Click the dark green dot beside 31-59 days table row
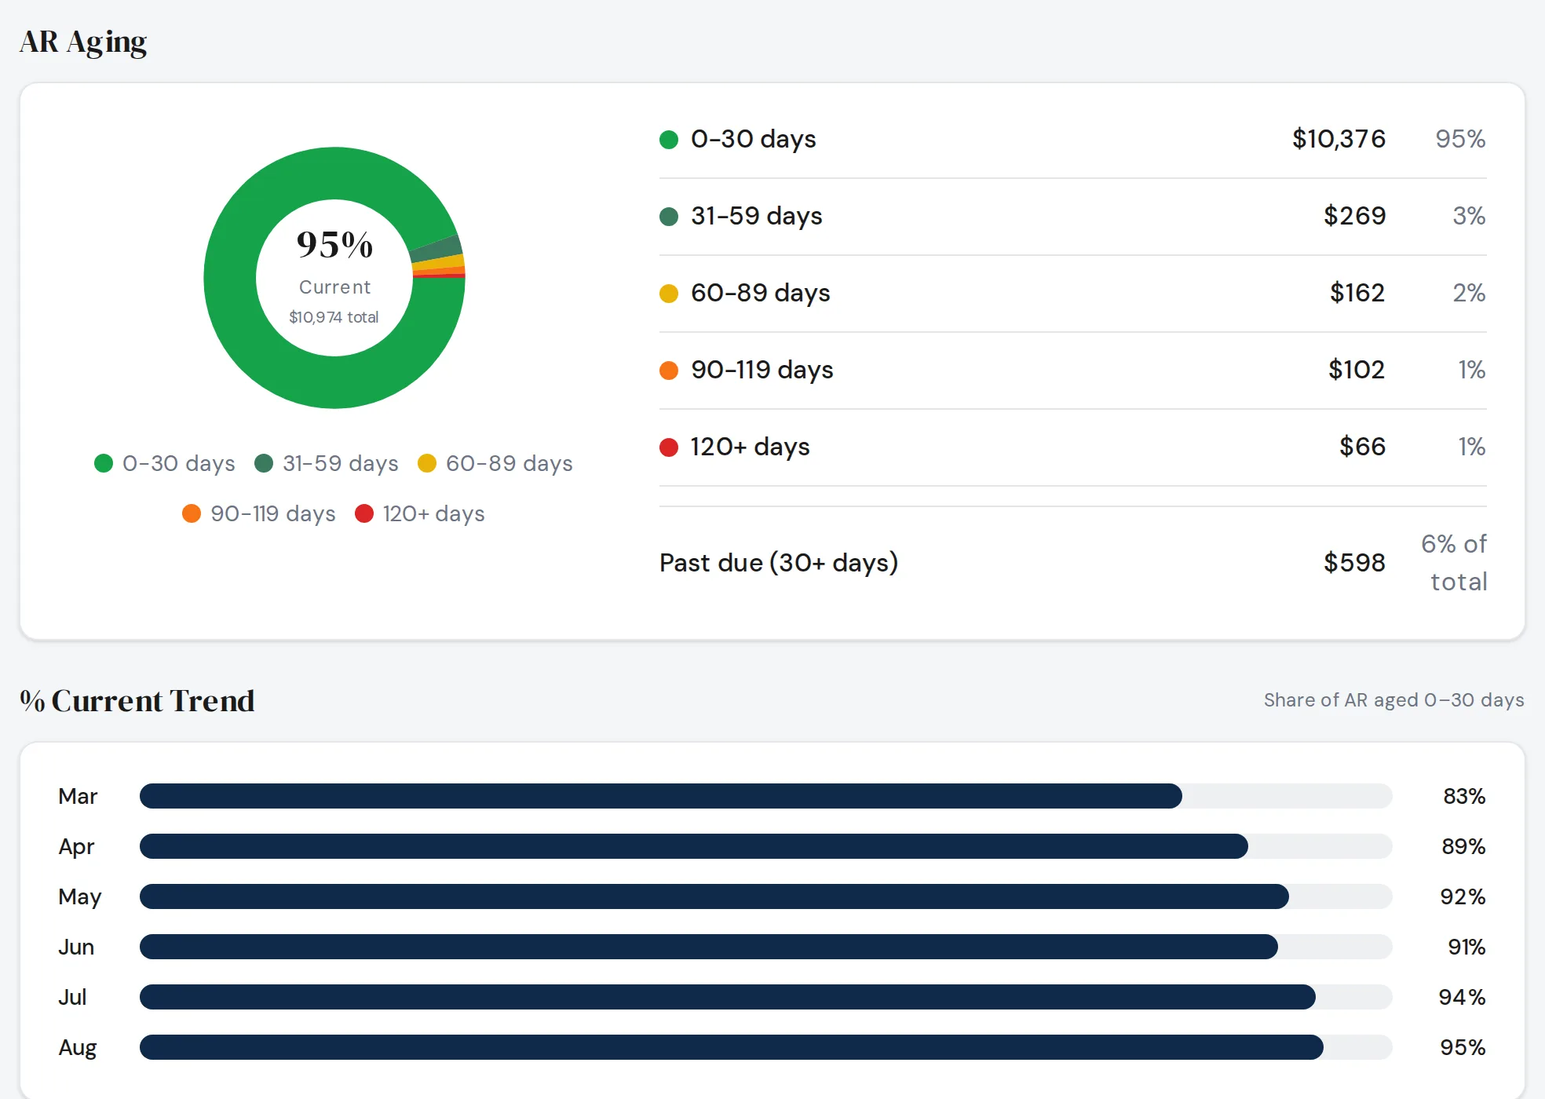This screenshot has height=1099, width=1545. (x=669, y=217)
